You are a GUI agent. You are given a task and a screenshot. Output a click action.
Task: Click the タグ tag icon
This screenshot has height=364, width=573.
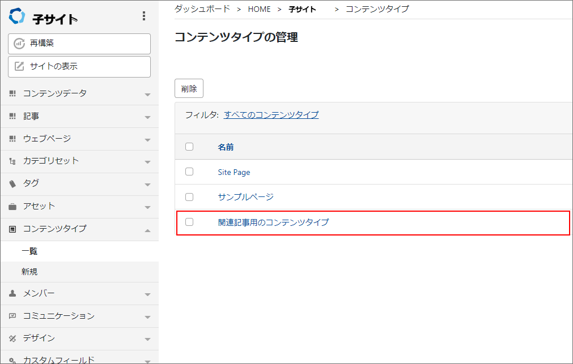12,183
